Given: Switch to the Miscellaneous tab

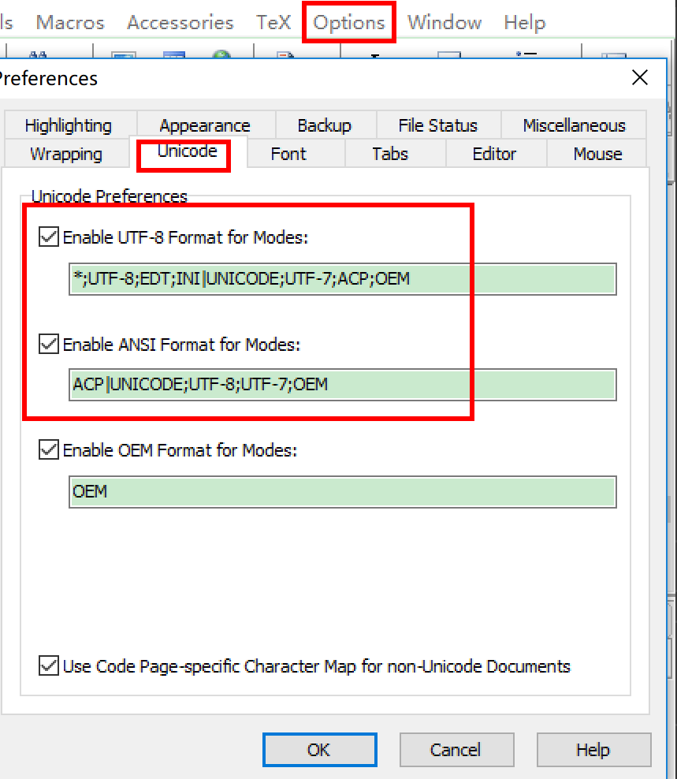Looking at the screenshot, I should pos(575,125).
